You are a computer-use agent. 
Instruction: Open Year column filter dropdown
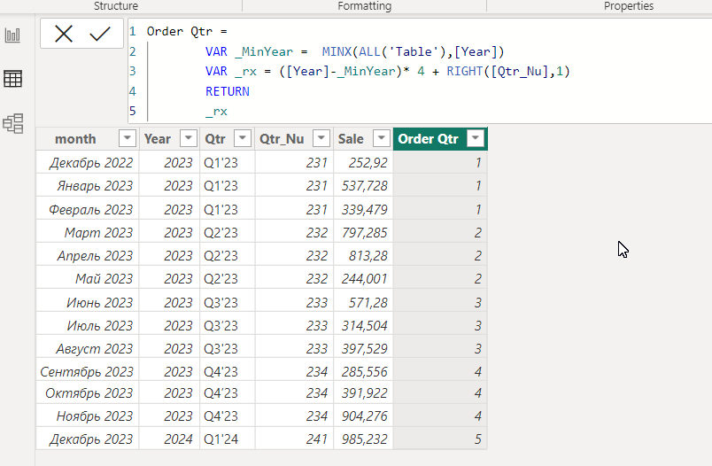[188, 138]
